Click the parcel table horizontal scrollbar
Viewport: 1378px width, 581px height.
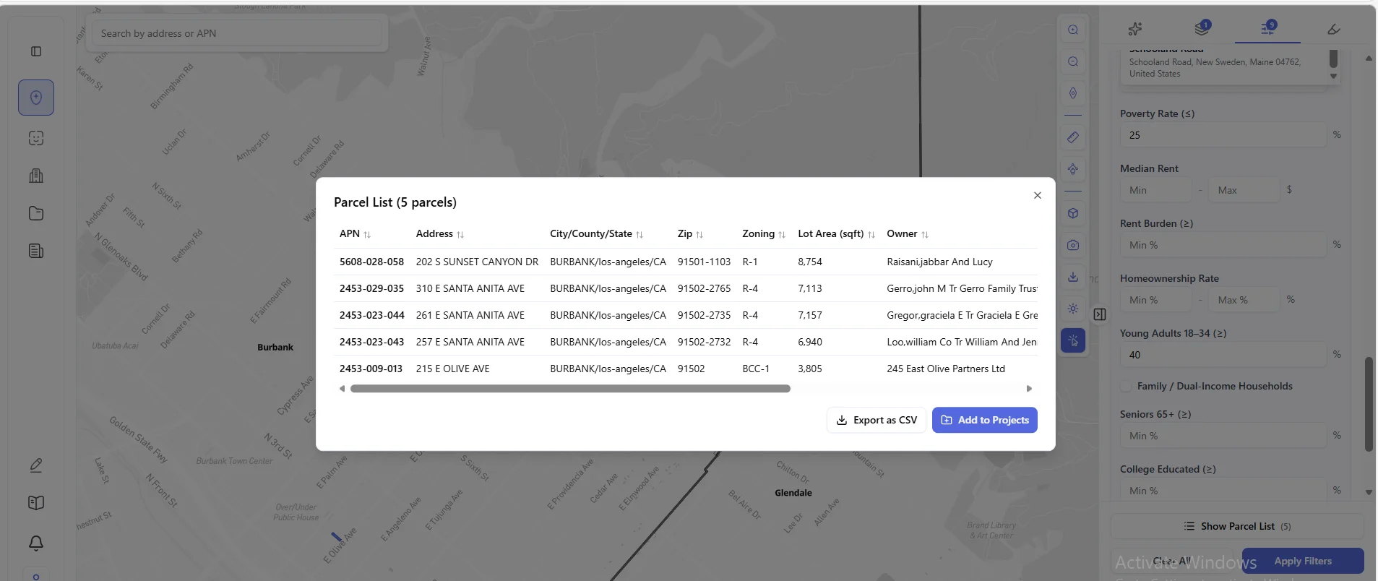point(570,389)
